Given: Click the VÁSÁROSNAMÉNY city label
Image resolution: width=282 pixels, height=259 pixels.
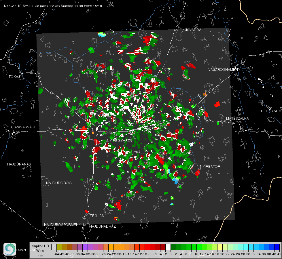Looking at the screenshot, I should pyautogui.click(x=224, y=70).
